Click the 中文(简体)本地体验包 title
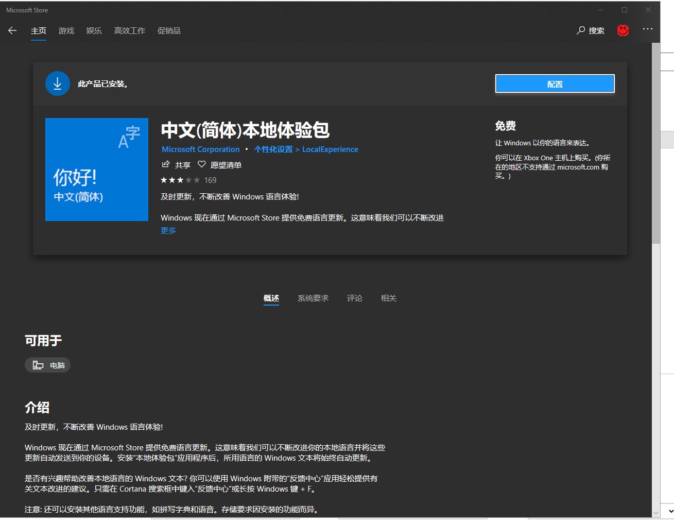 click(x=245, y=130)
